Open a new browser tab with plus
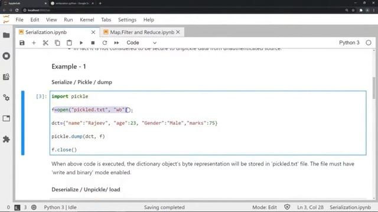Image resolution: width=378 pixels, height=212 pixels. pyautogui.click(x=100, y=4)
